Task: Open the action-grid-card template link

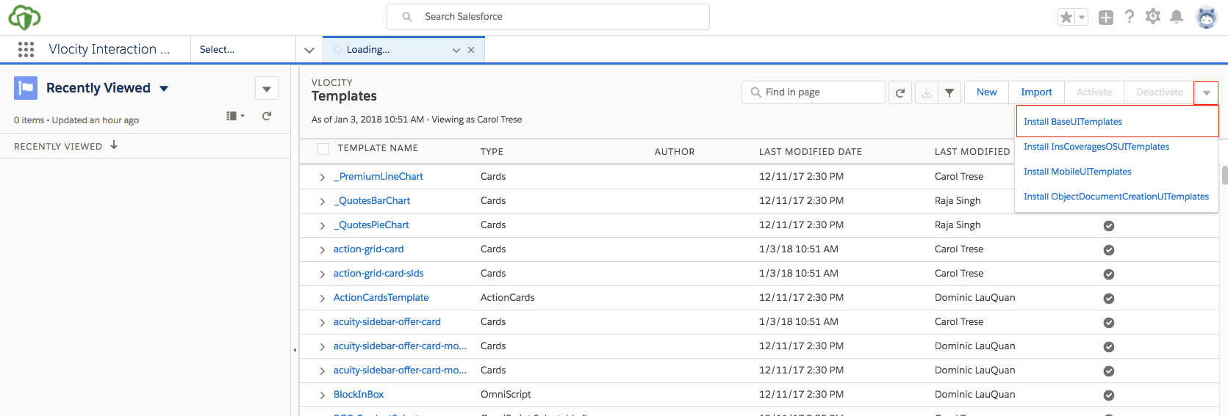Action: point(369,249)
